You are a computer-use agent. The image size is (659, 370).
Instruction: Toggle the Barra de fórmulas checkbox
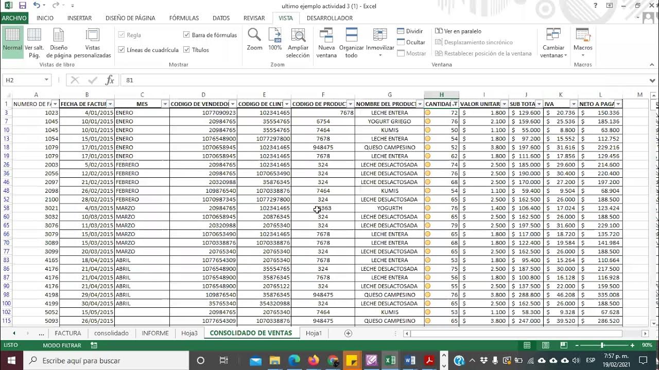tap(186, 35)
